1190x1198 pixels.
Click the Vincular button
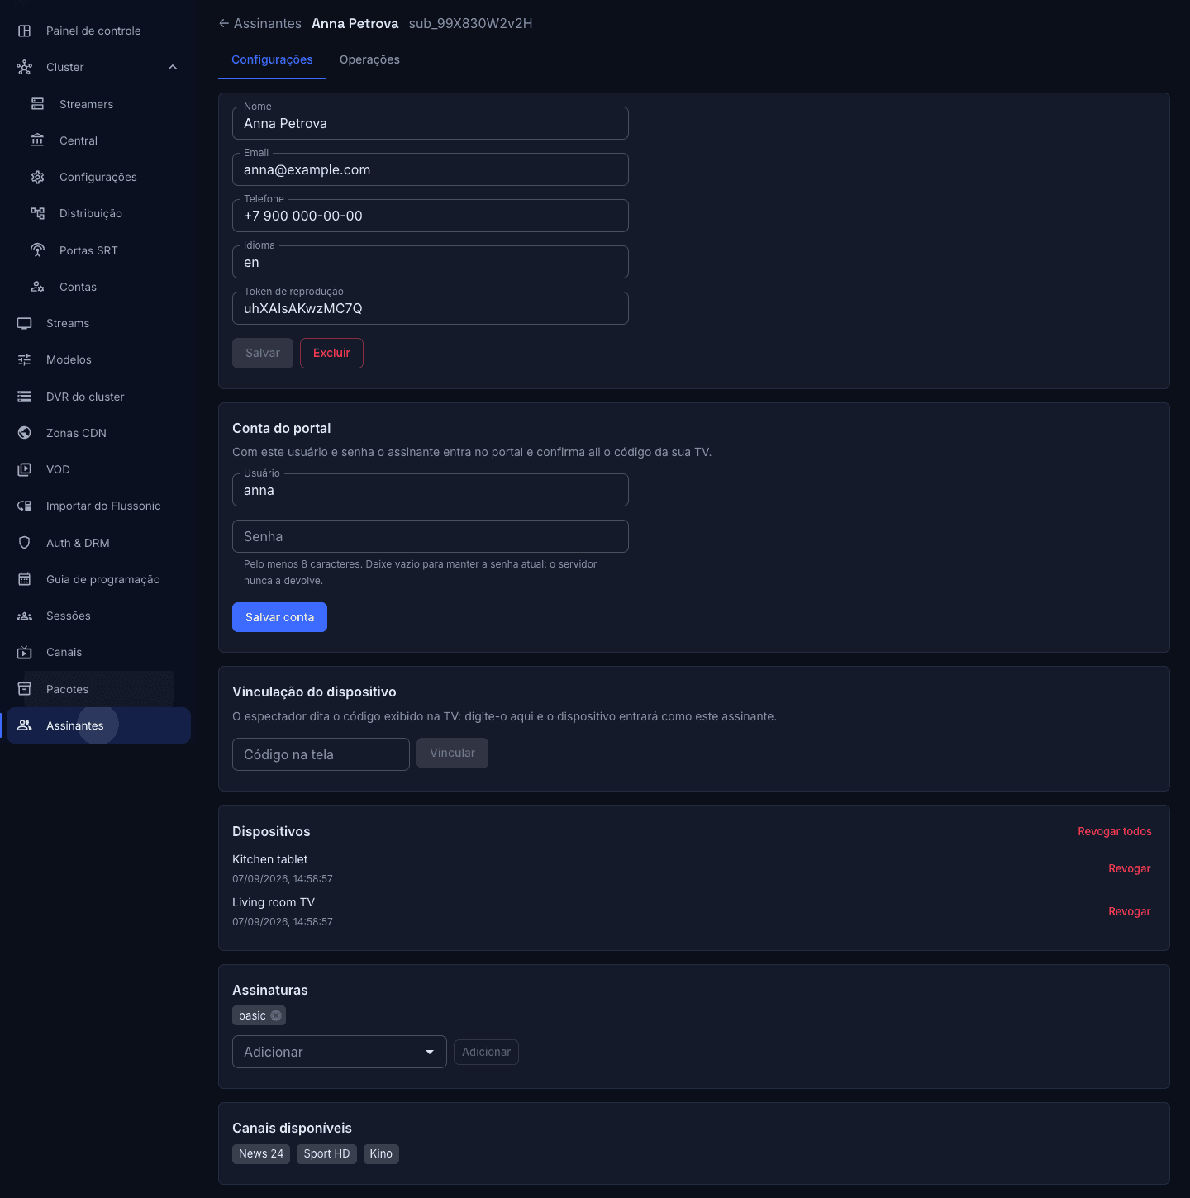click(x=452, y=753)
